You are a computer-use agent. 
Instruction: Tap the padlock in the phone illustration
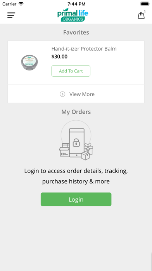click(76, 143)
